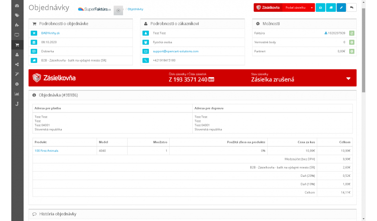
Task: Click the Medzisúčet (bez DPH) row label
Action: pos(300,159)
